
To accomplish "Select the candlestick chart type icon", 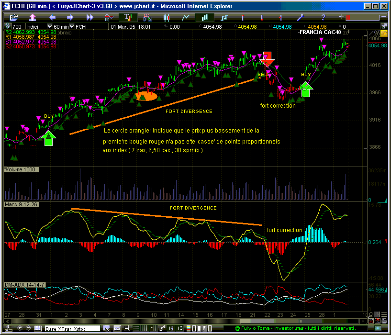I will pyautogui.click(x=167, y=18).
